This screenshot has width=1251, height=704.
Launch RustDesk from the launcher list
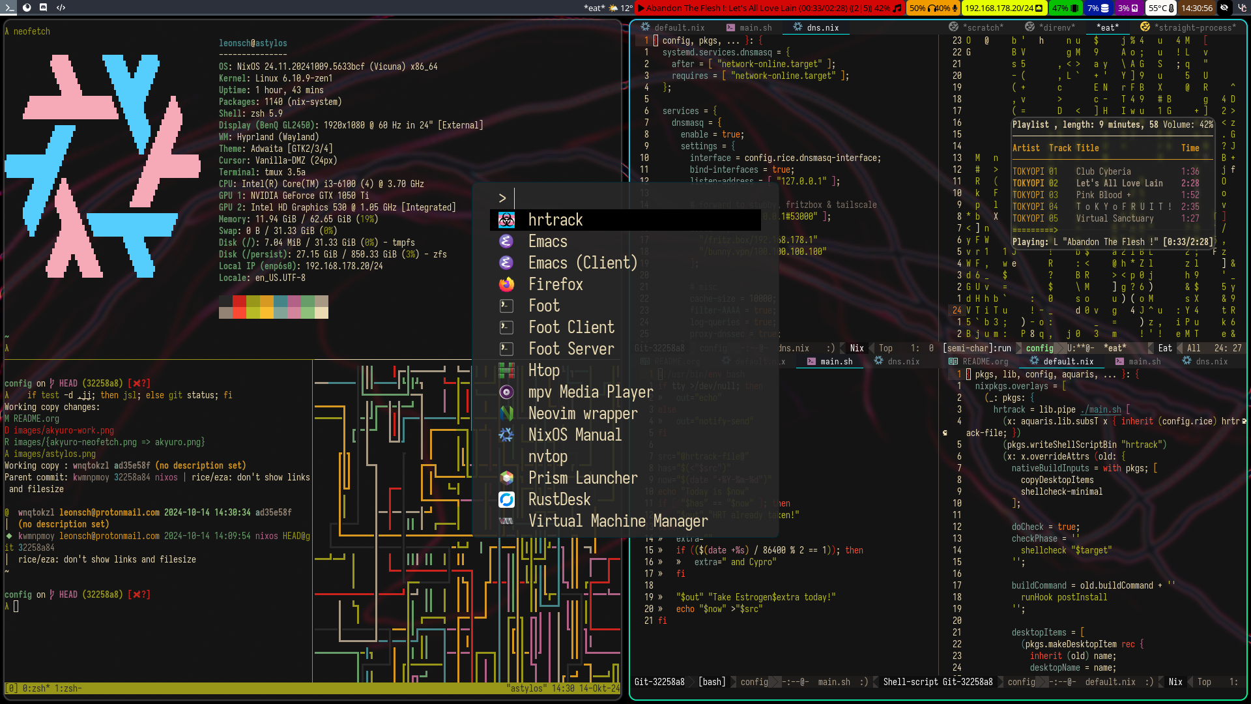pos(559,500)
